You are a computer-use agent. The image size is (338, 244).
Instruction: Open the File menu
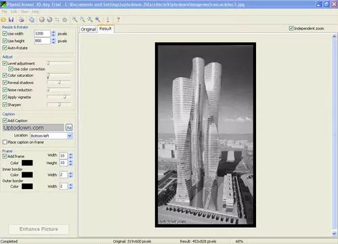pos(4,12)
